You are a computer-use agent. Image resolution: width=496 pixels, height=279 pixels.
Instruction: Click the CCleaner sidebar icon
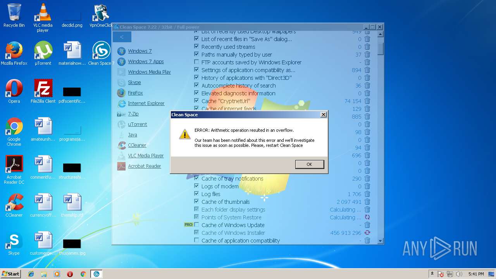tap(121, 145)
